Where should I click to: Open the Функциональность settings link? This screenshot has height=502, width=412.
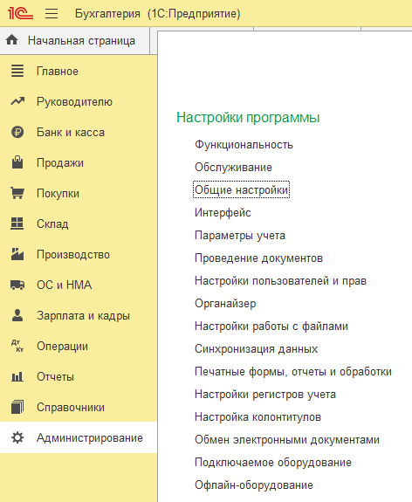(x=244, y=145)
